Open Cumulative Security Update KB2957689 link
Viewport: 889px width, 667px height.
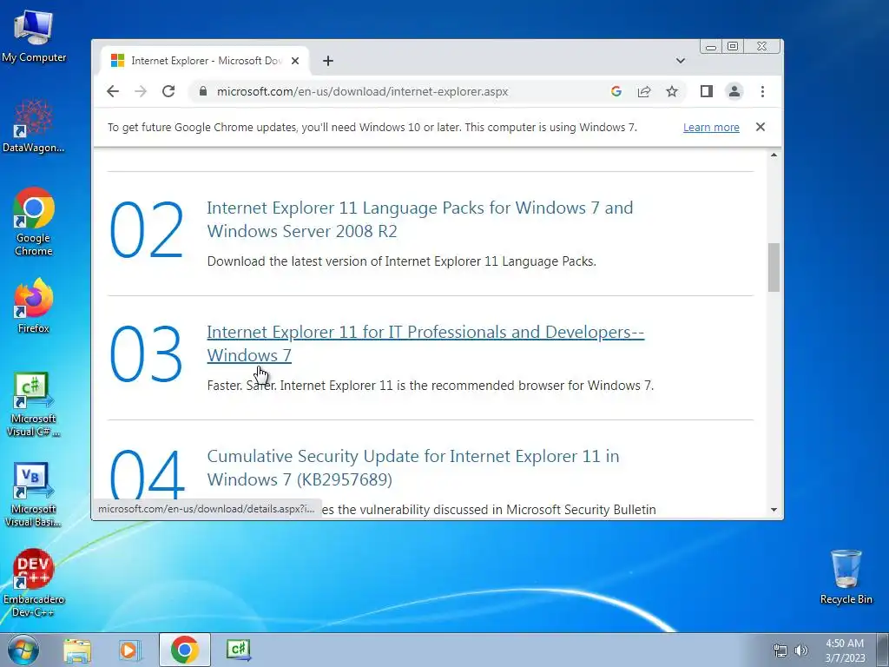pyautogui.click(x=412, y=467)
